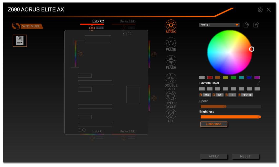Screen dimensions: 279x167
Task: Choose the orange preset color swatch
Action: tap(218, 77)
